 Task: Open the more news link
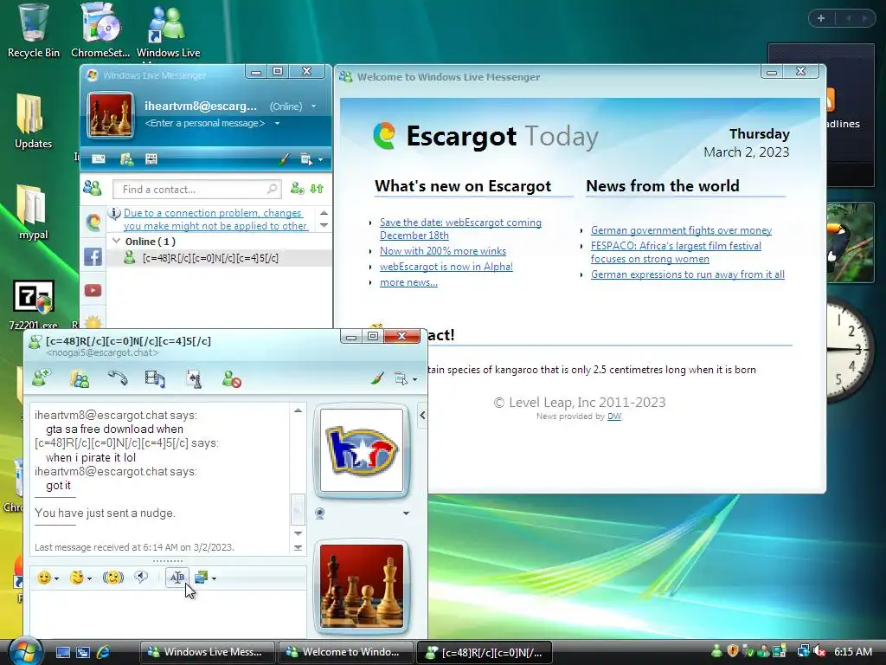pos(408,282)
